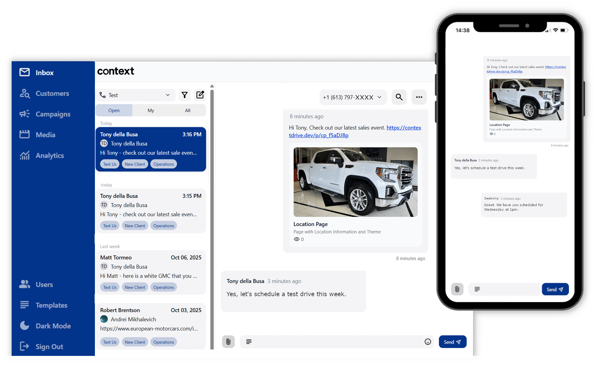This screenshot has width=598, height=366.
Task: Open the white GMC truck image preview
Action: click(x=355, y=182)
